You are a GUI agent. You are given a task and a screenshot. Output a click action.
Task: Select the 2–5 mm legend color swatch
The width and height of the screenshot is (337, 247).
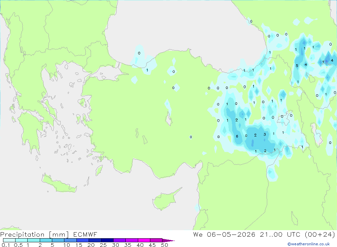[x=46, y=240]
